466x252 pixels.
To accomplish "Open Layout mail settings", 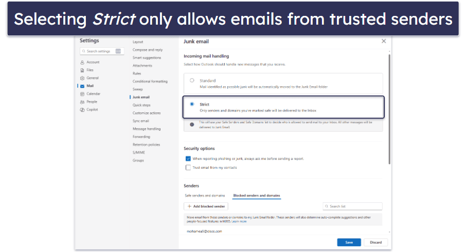I will point(138,42).
